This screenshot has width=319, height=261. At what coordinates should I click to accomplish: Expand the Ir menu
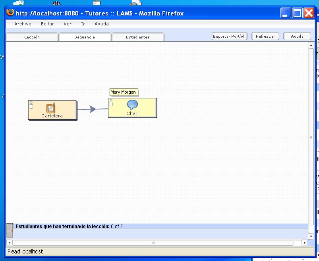click(83, 24)
